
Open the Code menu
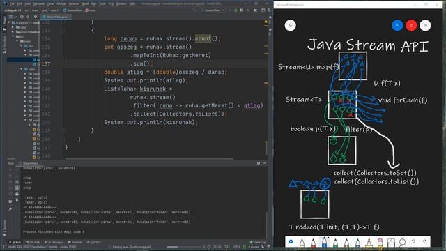(50, 4)
